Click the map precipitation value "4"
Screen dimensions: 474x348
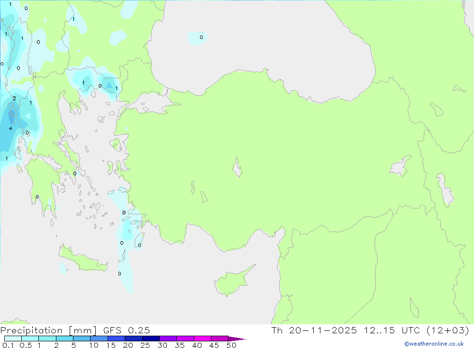pyautogui.click(x=10, y=128)
